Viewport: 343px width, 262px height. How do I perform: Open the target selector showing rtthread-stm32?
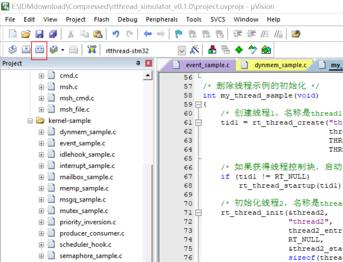145,51
